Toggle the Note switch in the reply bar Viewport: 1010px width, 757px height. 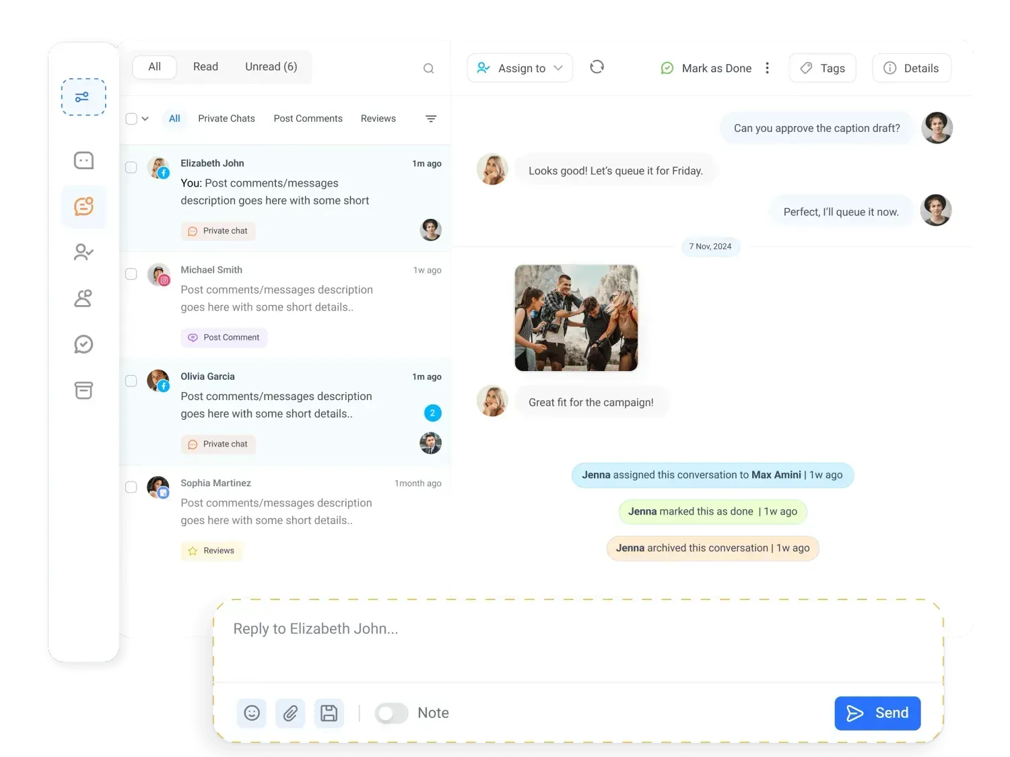[x=391, y=713]
